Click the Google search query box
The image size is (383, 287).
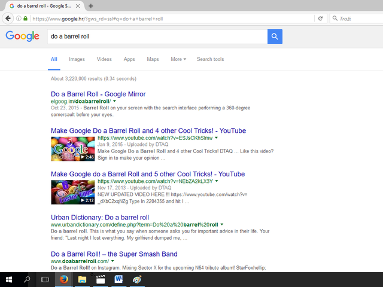157,36
